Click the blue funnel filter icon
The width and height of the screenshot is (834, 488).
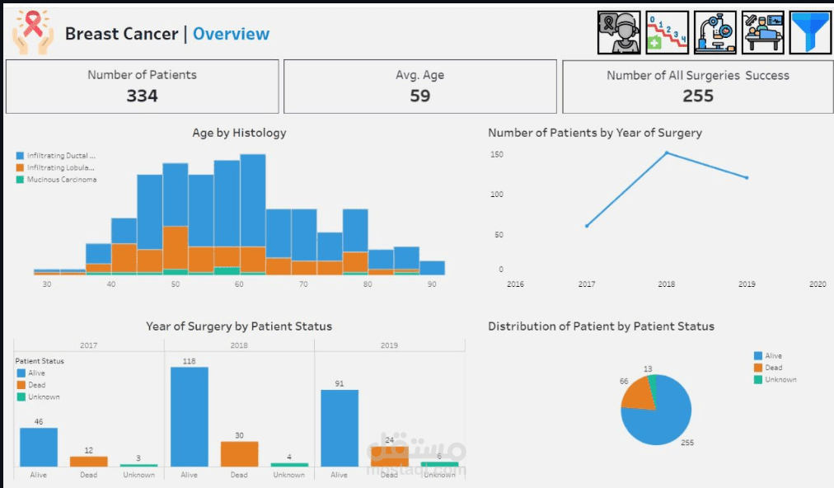tap(812, 33)
